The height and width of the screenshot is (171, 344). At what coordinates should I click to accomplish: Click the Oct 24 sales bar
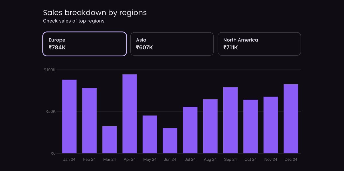coord(251,127)
